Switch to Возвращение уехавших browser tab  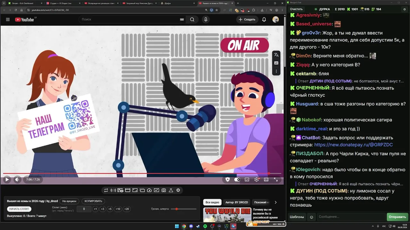(101, 3)
